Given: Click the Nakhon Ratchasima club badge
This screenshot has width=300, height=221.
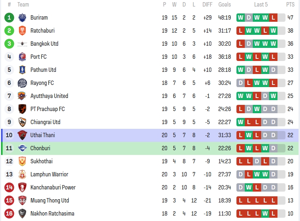Looking at the screenshot, I should [x=22, y=214].
